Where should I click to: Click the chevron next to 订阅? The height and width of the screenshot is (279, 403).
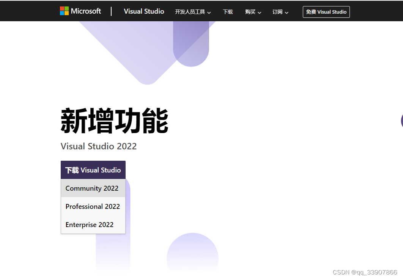click(x=287, y=13)
